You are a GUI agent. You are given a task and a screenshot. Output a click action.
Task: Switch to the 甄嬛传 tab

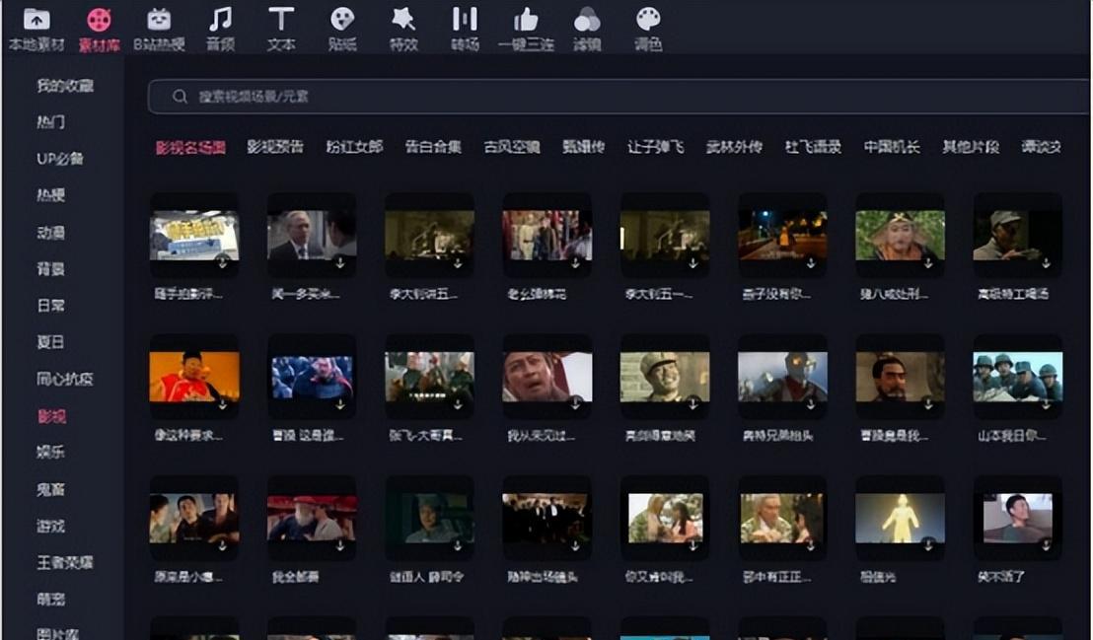[583, 147]
